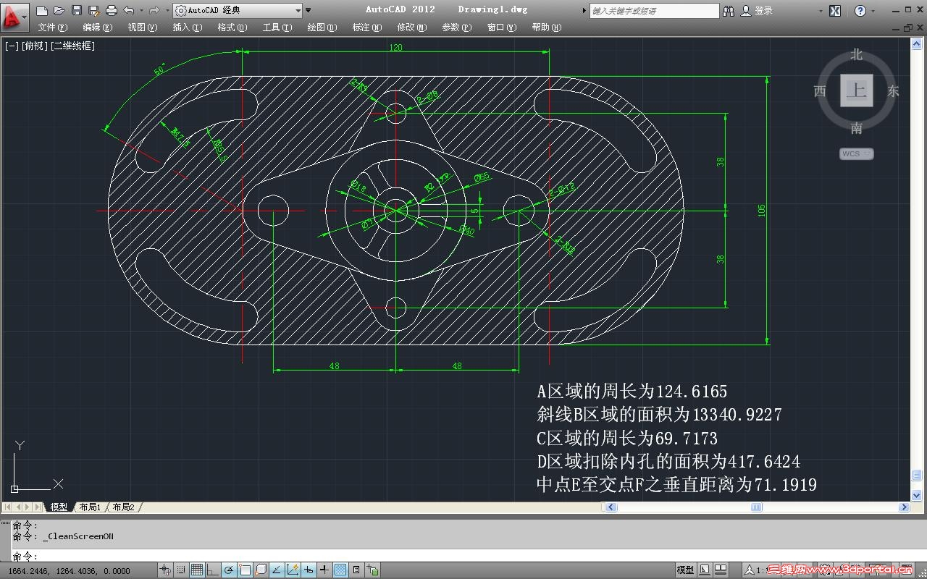Viewport: 927px width, 579px height.
Task: Open the 帮助(H) menu
Action: (x=547, y=28)
